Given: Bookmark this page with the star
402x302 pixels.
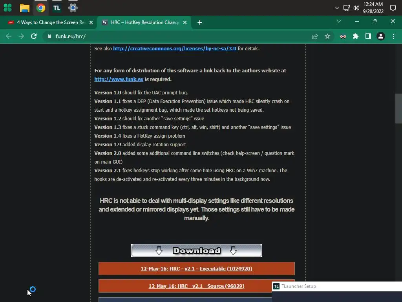Looking at the screenshot, I should (x=327, y=36).
